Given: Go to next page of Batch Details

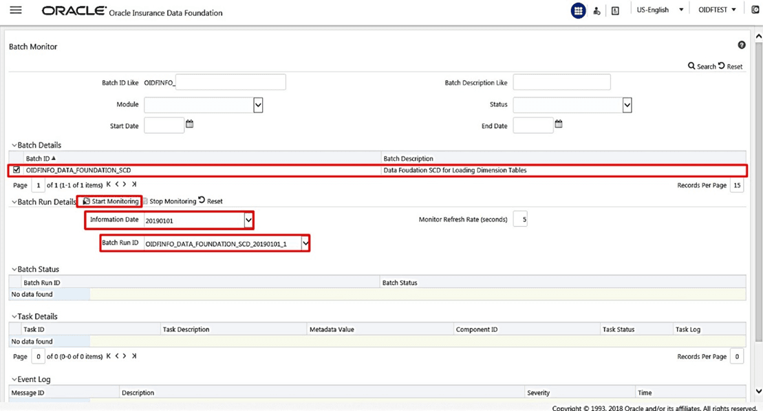Looking at the screenshot, I should tap(125, 184).
